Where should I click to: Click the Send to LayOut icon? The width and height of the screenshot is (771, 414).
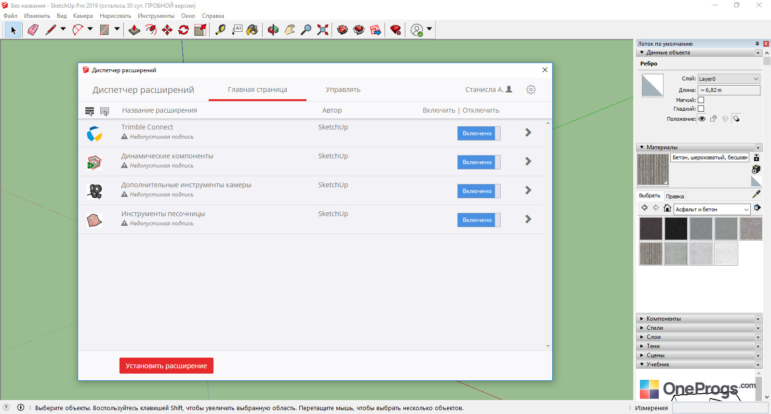[375, 30]
